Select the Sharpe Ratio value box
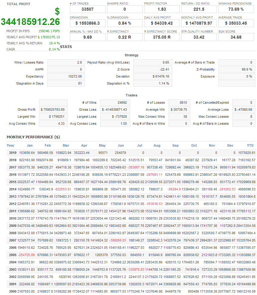Screen dimensions: 257x295 [x=125, y=9]
